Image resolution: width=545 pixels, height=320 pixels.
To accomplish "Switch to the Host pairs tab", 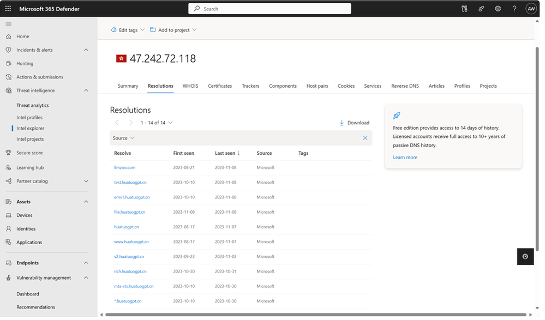I will coord(318,86).
